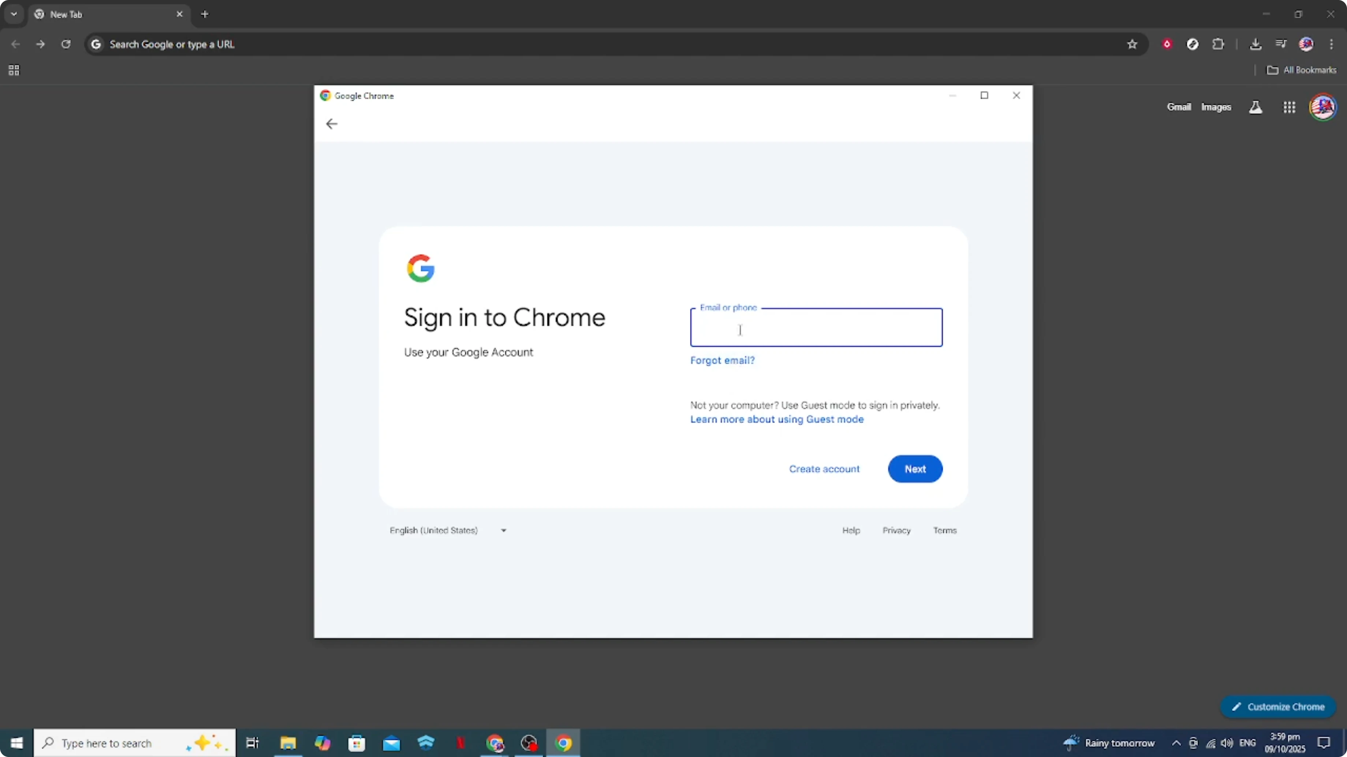Maximize the Google Chrome sign-in dialog window
1347x757 pixels.
pyautogui.click(x=984, y=95)
